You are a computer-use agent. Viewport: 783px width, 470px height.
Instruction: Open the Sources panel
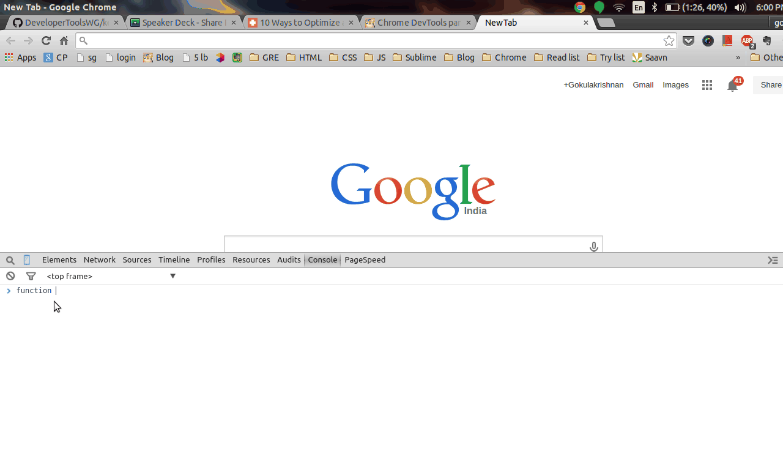coord(137,260)
